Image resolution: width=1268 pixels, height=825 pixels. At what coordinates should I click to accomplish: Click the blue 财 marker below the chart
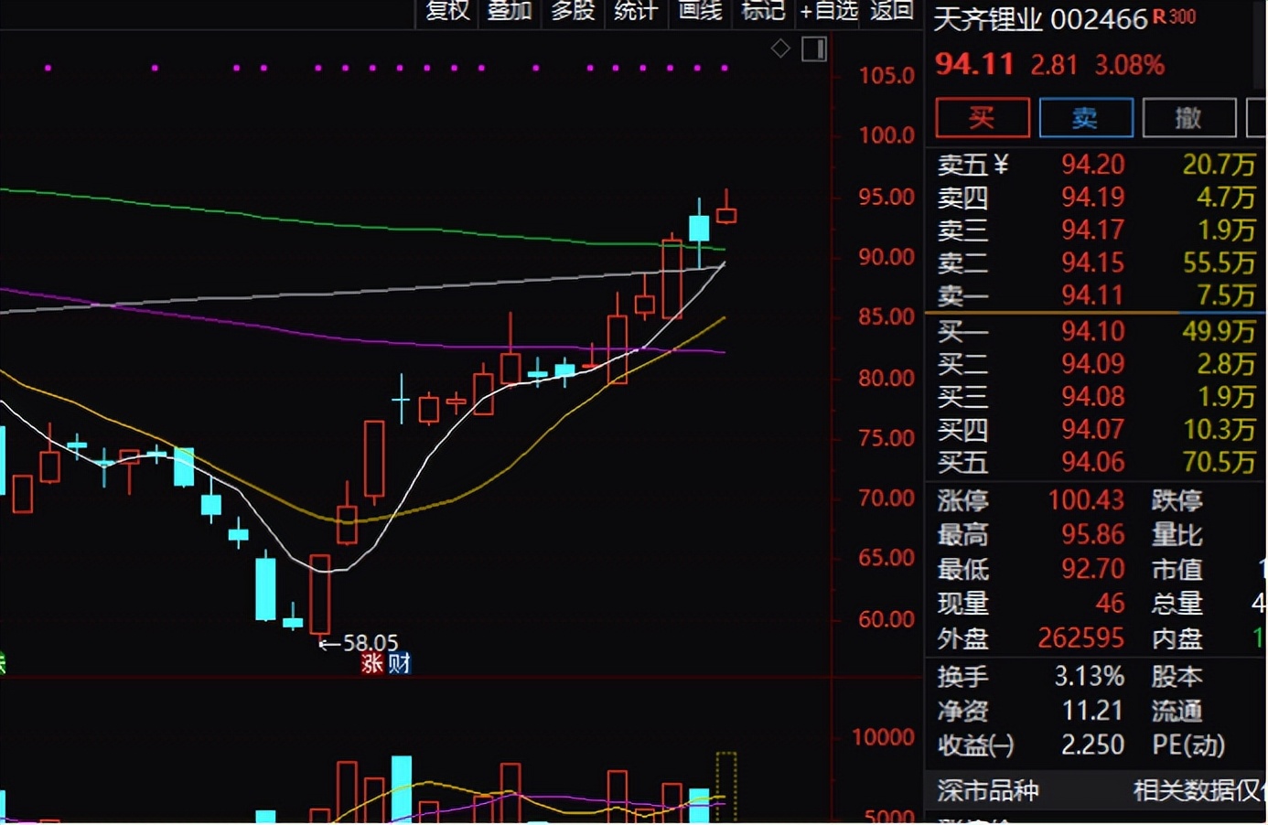pos(400,663)
